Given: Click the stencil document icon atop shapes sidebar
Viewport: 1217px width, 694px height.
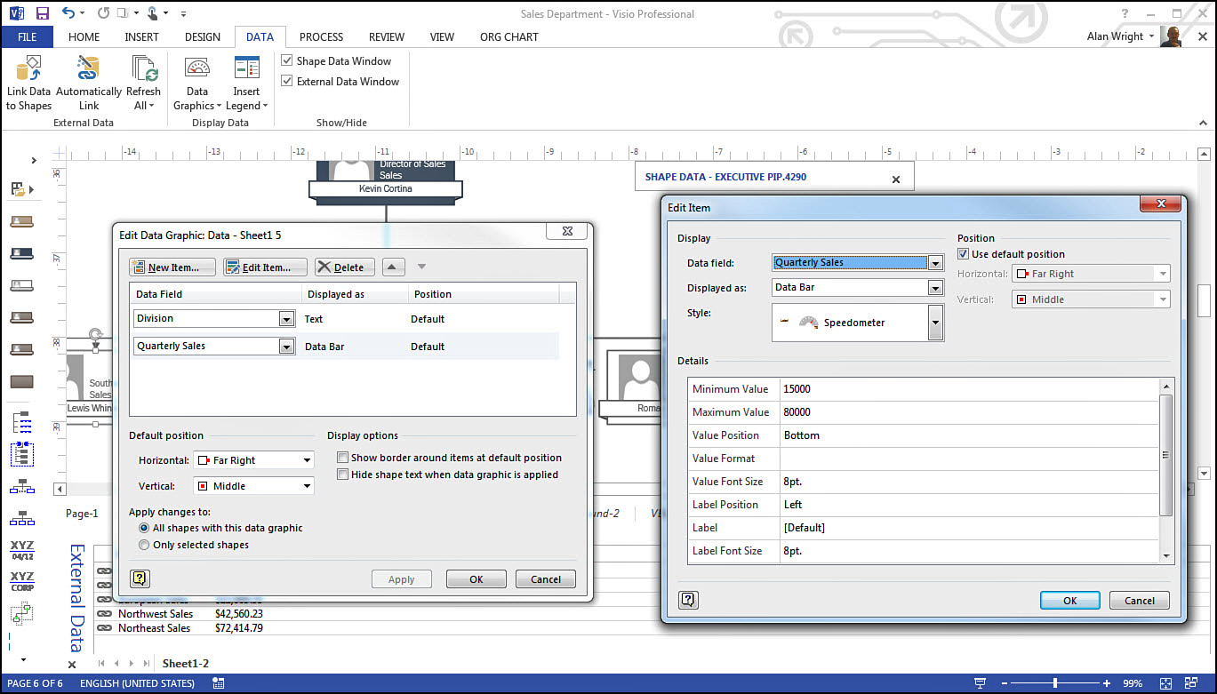Looking at the screenshot, I should [x=18, y=189].
